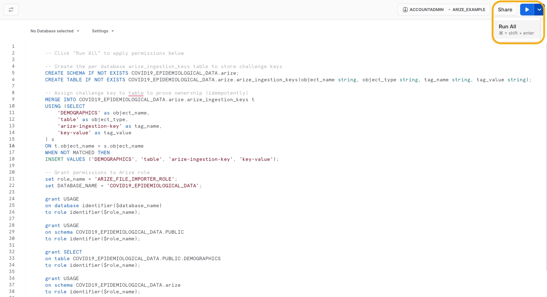
Task: Open the Settings dropdown
Action: [x=103, y=31]
